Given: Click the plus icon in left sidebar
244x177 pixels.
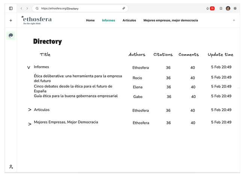Looking at the screenshot, I should pyautogui.click(x=11, y=21).
